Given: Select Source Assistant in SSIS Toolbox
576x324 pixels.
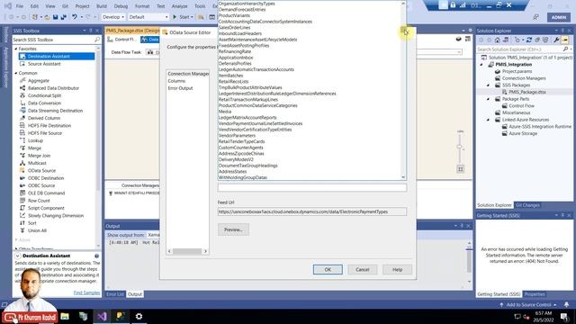Looking at the screenshot, I should click(44, 64).
